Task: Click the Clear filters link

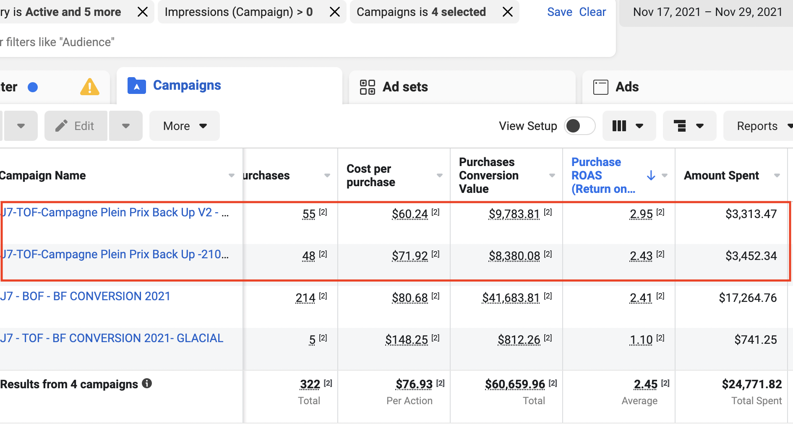Action: (x=592, y=12)
